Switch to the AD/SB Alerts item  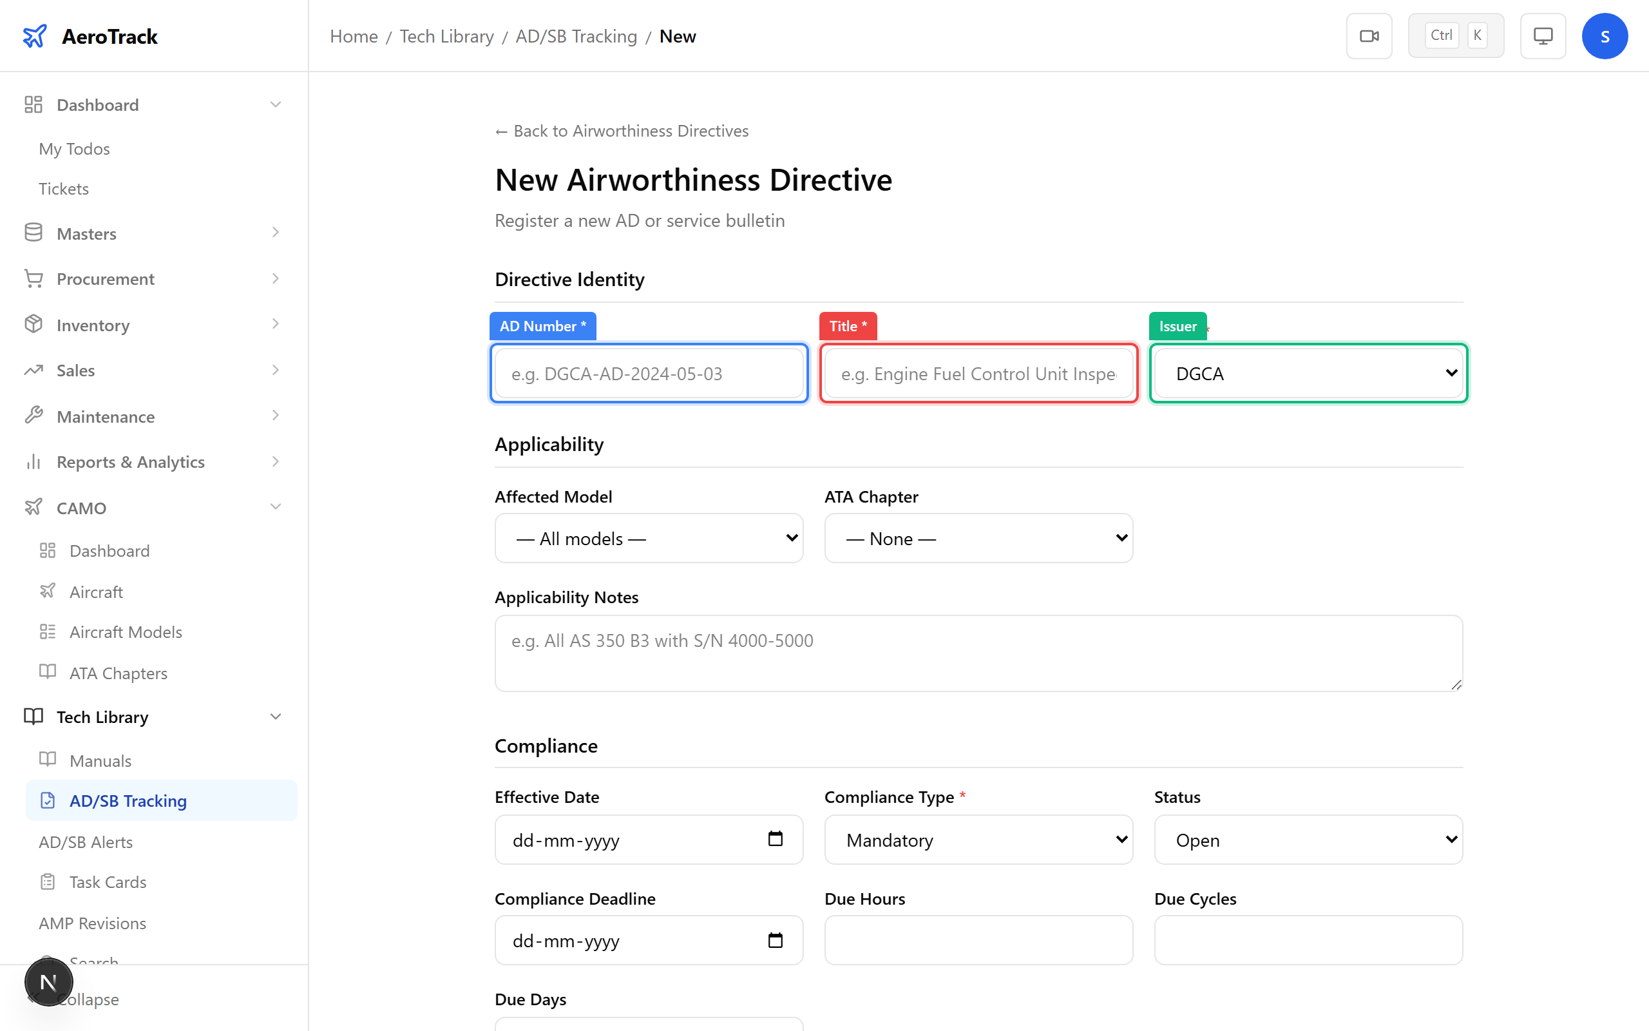(x=86, y=842)
